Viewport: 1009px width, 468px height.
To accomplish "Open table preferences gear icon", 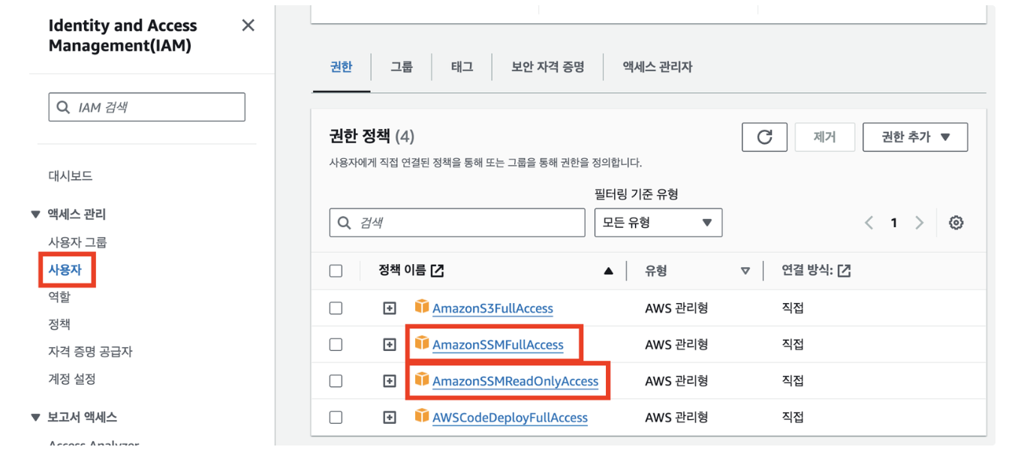I will [x=956, y=223].
